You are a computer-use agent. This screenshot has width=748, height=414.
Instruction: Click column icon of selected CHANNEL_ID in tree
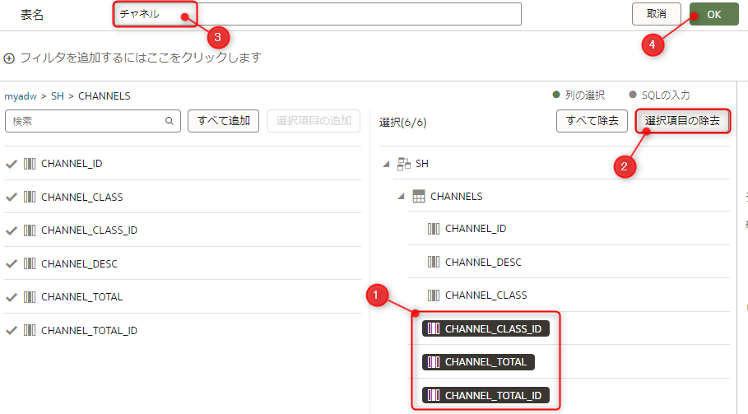(434, 229)
